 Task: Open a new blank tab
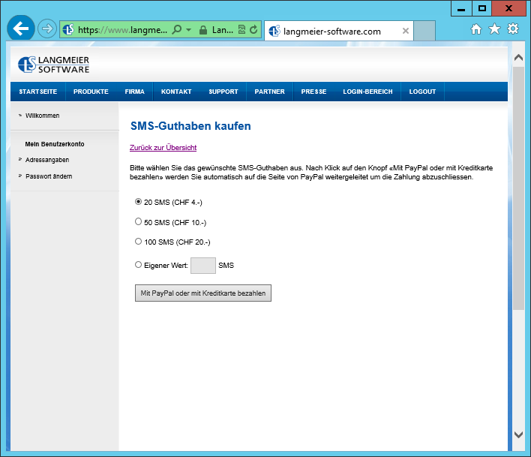pos(424,31)
